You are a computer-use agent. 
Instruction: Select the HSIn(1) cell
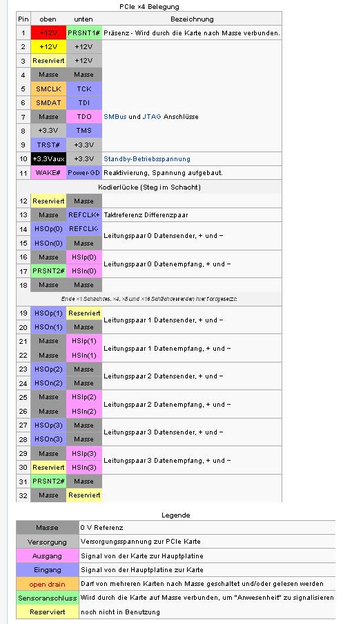84,356
